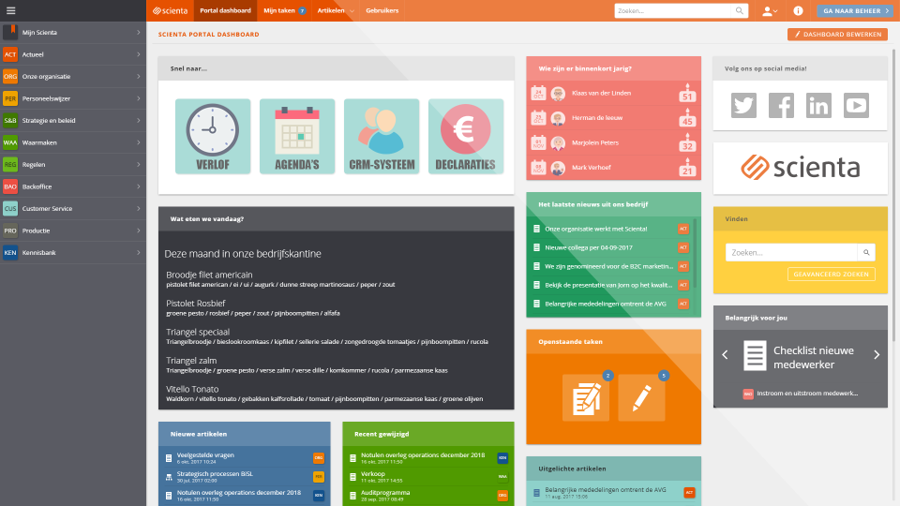Click Dashboard bewerken button
This screenshot has width=900, height=506.
pyautogui.click(x=837, y=35)
